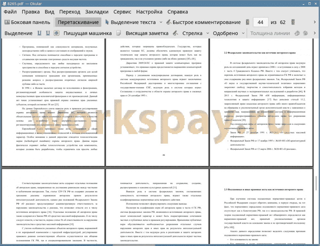Open the Справка menu
Image resolution: width=320 pixels, height=246 pixels.
click(x=178, y=12)
